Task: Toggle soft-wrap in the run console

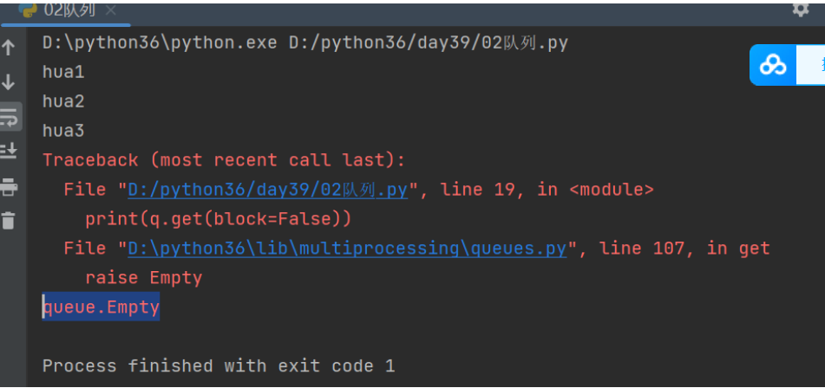Action: [9, 117]
